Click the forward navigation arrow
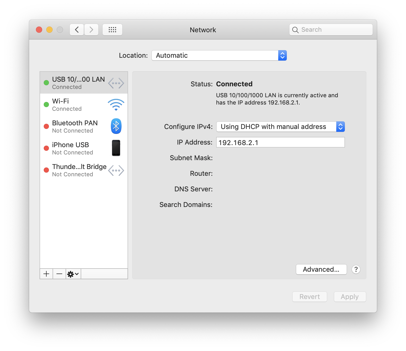 click(91, 30)
